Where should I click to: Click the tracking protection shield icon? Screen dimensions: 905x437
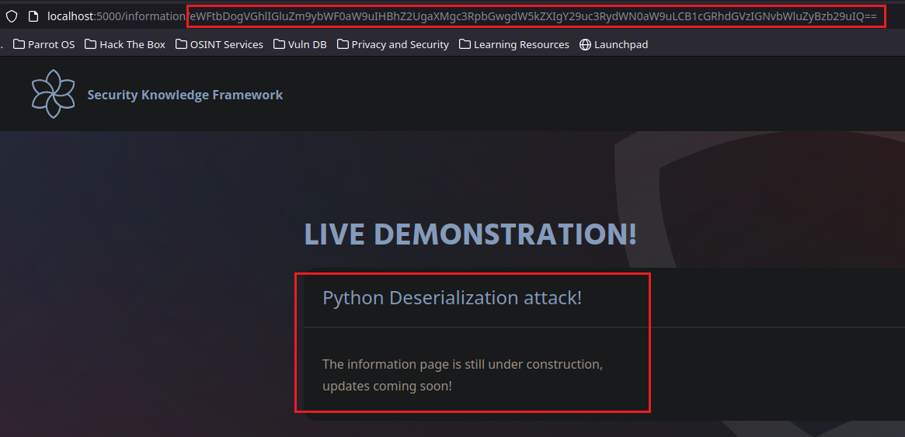click(12, 16)
